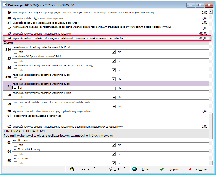Check "tak" for field 63 art.119 ustawy

16,145
